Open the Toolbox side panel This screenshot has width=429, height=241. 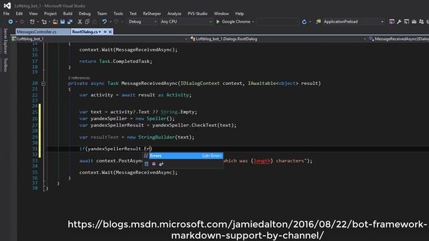click(5, 65)
